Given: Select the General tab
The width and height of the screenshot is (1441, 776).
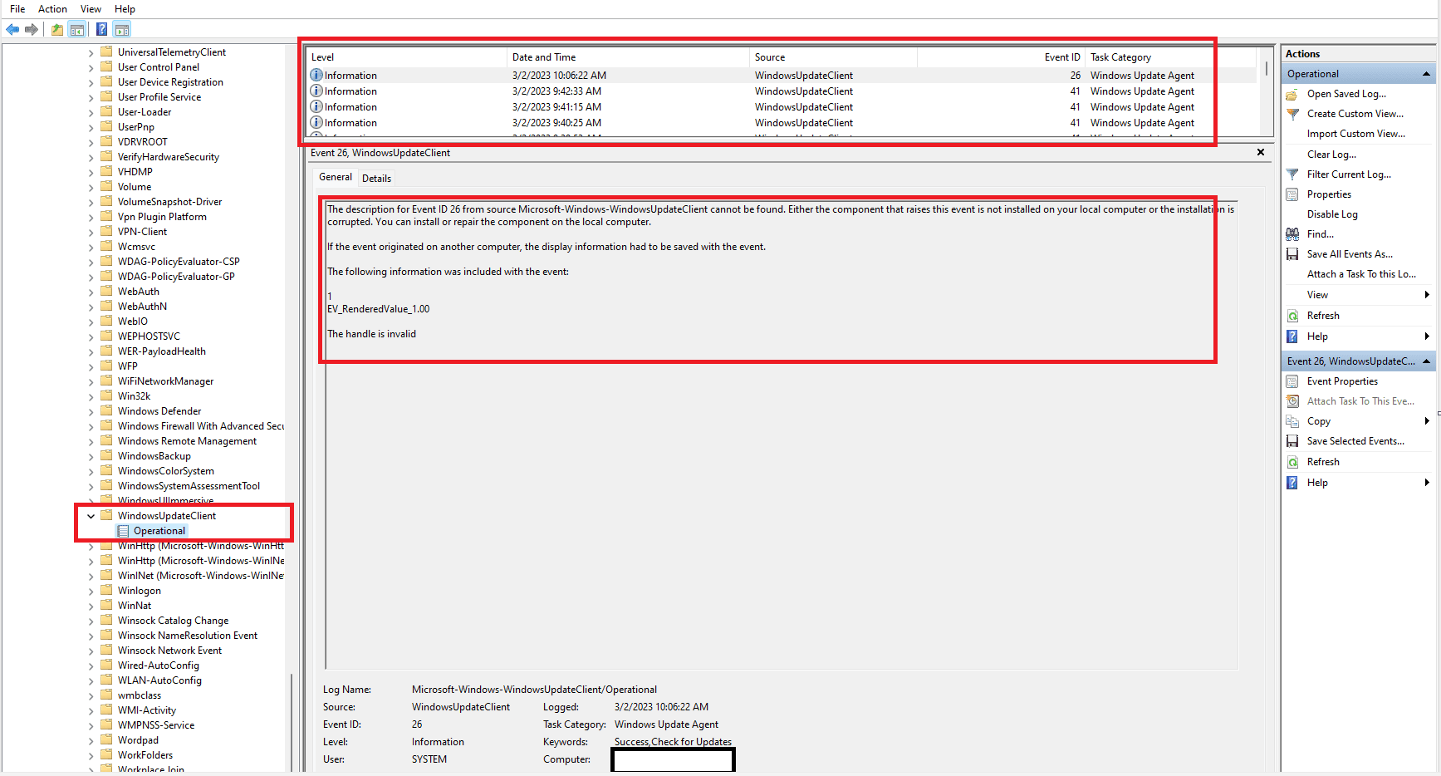Looking at the screenshot, I should (336, 177).
